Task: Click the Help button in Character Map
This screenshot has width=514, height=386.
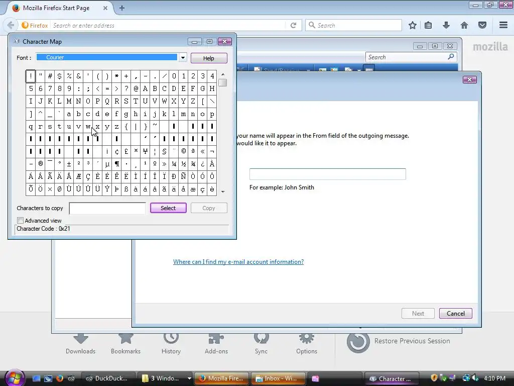Action: pos(209,58)
